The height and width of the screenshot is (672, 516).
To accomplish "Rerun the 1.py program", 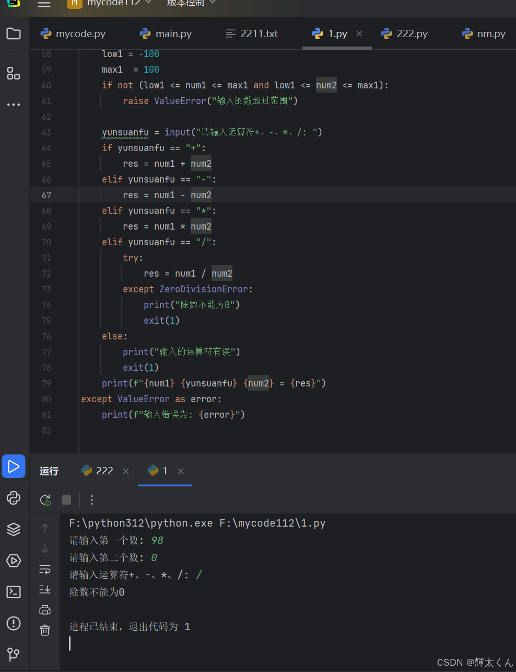I will [45, 500].
